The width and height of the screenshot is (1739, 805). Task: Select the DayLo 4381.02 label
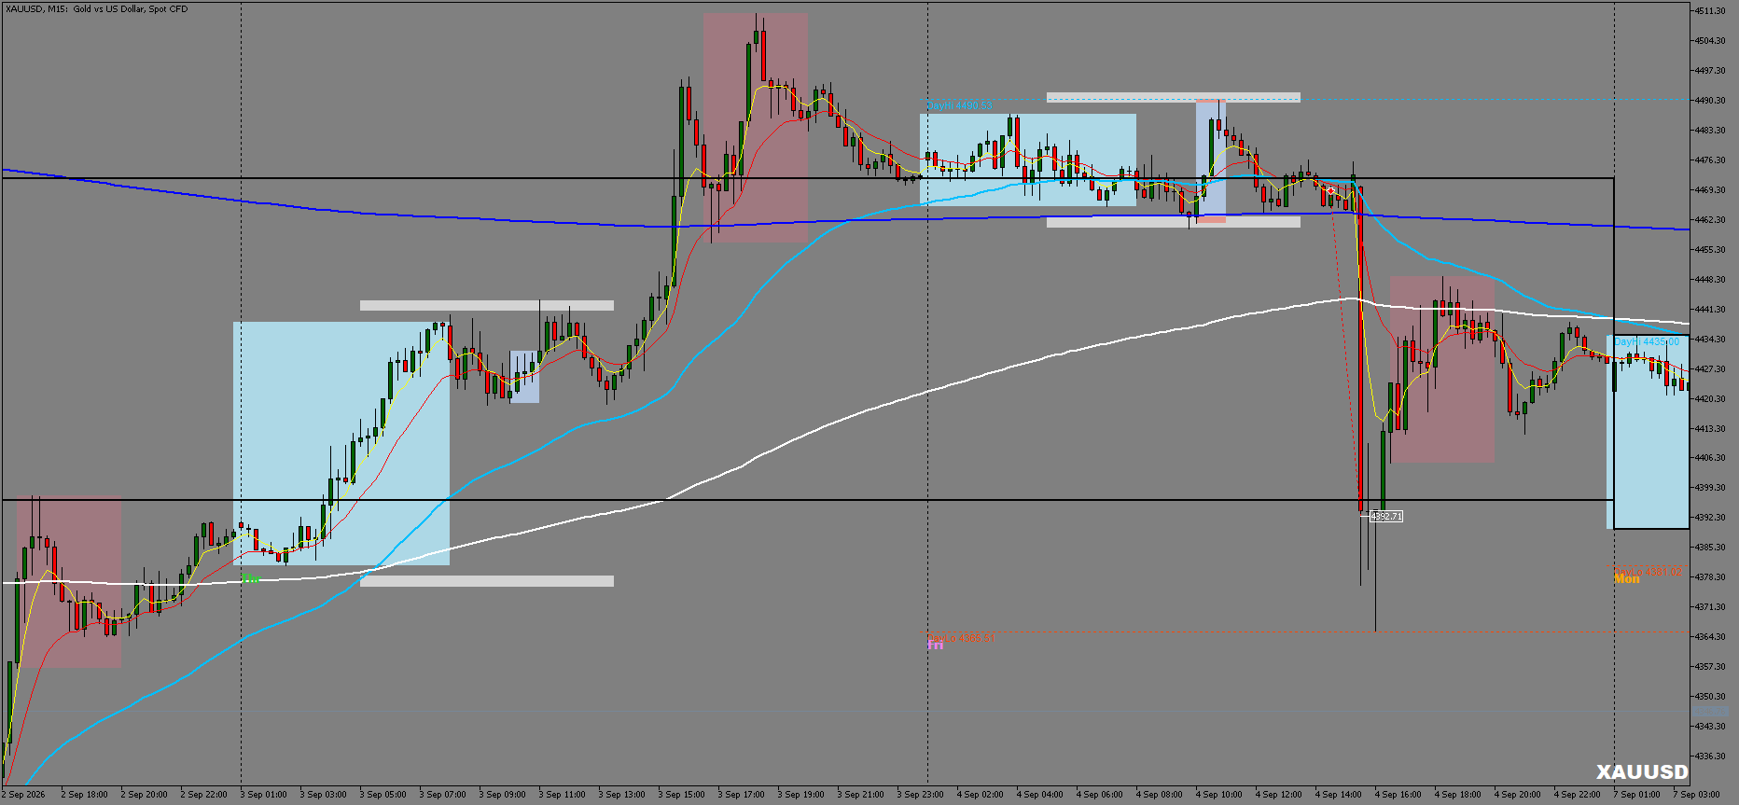click(x=1649, y=571)
